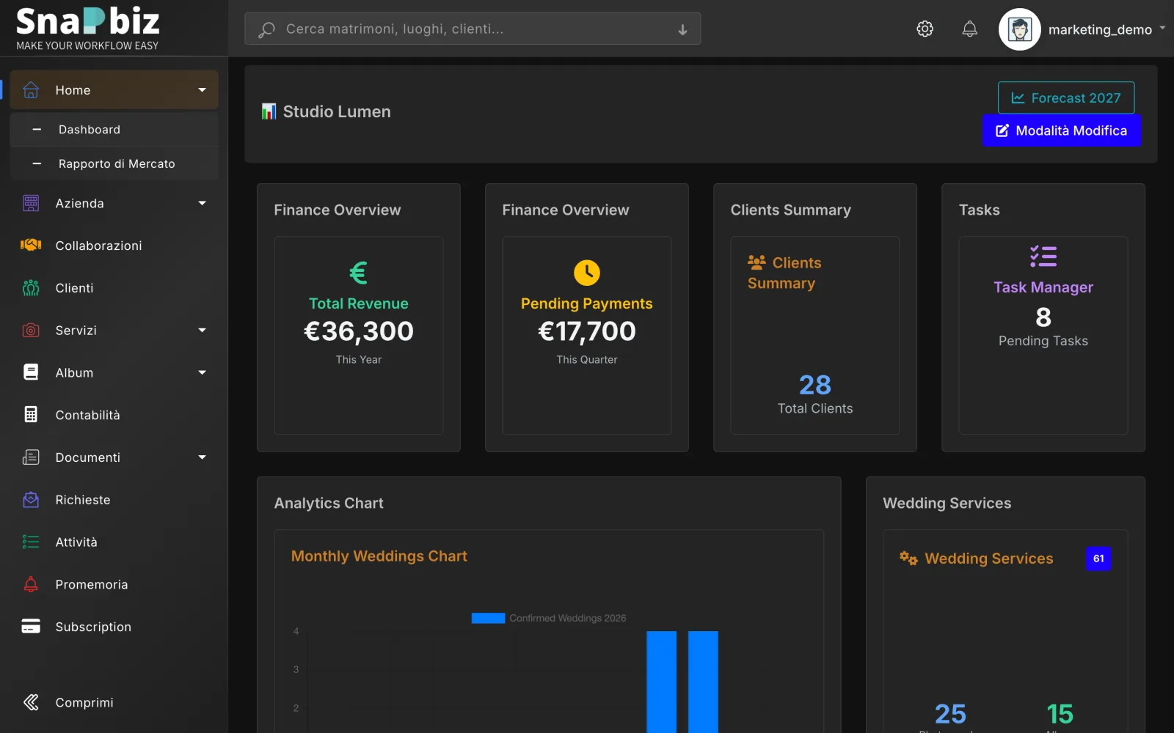Open the Dashboard submenu item
This screenshot has width=1174, height=733.
pos(114,130)
